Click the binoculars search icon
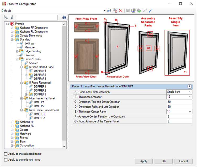Image resolution: width=197 pixels, height=167 pixels. click(64, 18)
